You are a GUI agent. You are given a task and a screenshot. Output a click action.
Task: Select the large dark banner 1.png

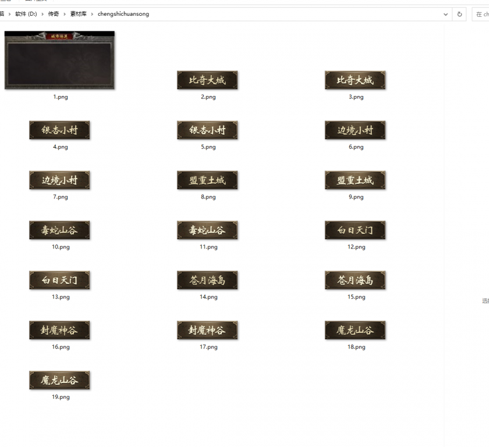click(60, 60)
